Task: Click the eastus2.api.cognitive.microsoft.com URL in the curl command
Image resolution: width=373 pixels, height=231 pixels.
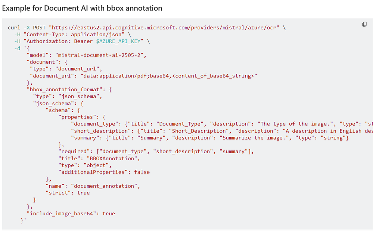Action: point(164,28)
